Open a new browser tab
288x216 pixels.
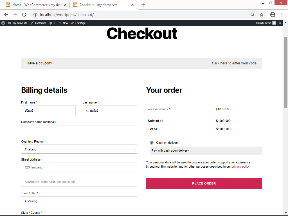(x=143, y=5)
